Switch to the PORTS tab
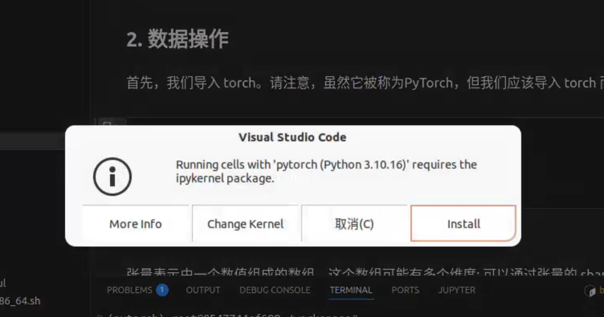The height and width of the screenshot is (317, 604). click(x=405, y=290)
